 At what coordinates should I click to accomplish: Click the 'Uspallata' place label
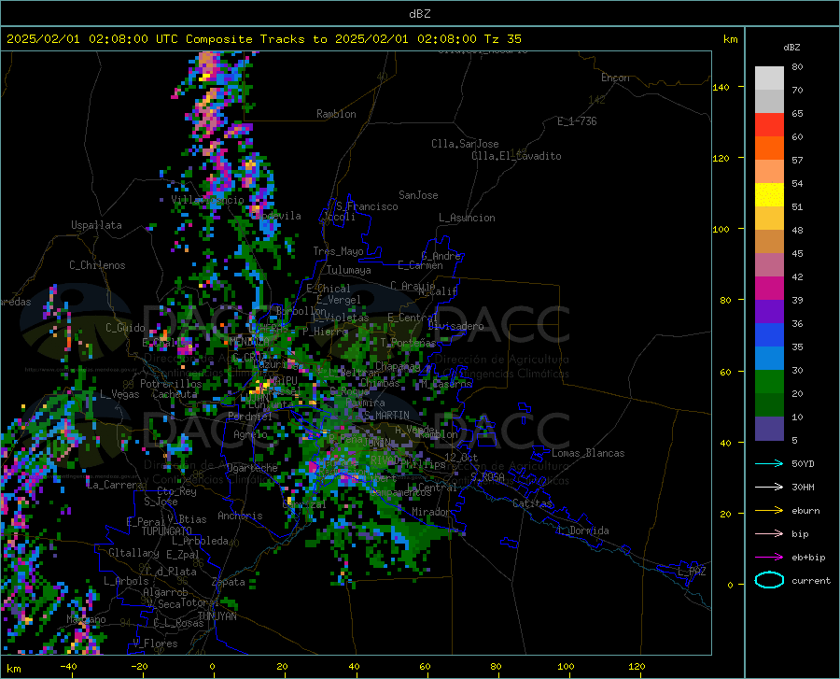(x=96, y=225)
